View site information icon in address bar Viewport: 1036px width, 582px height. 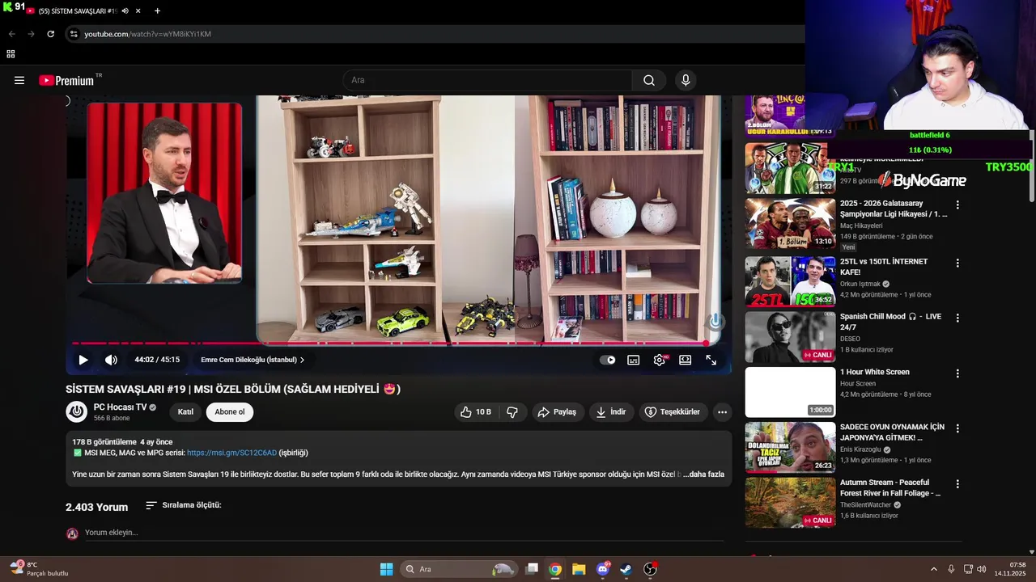tap(74, 34)
